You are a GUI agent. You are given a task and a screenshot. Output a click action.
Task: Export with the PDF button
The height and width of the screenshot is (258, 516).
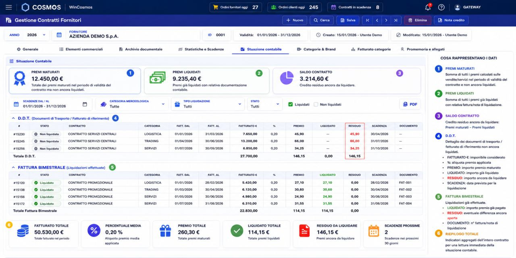[x=410, y=104]
